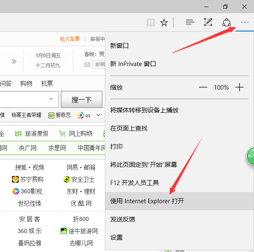Viewport: 254px width, 252px height.
Task: Minimize the browser window
Action: (206, 7)
